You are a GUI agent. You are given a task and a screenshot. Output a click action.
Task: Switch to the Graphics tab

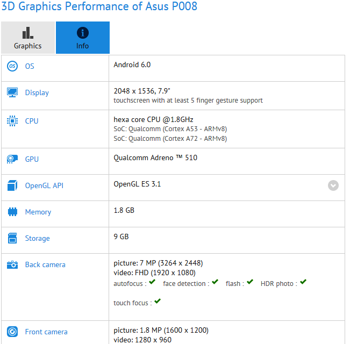pyautogui.click(x=28, y=38)
